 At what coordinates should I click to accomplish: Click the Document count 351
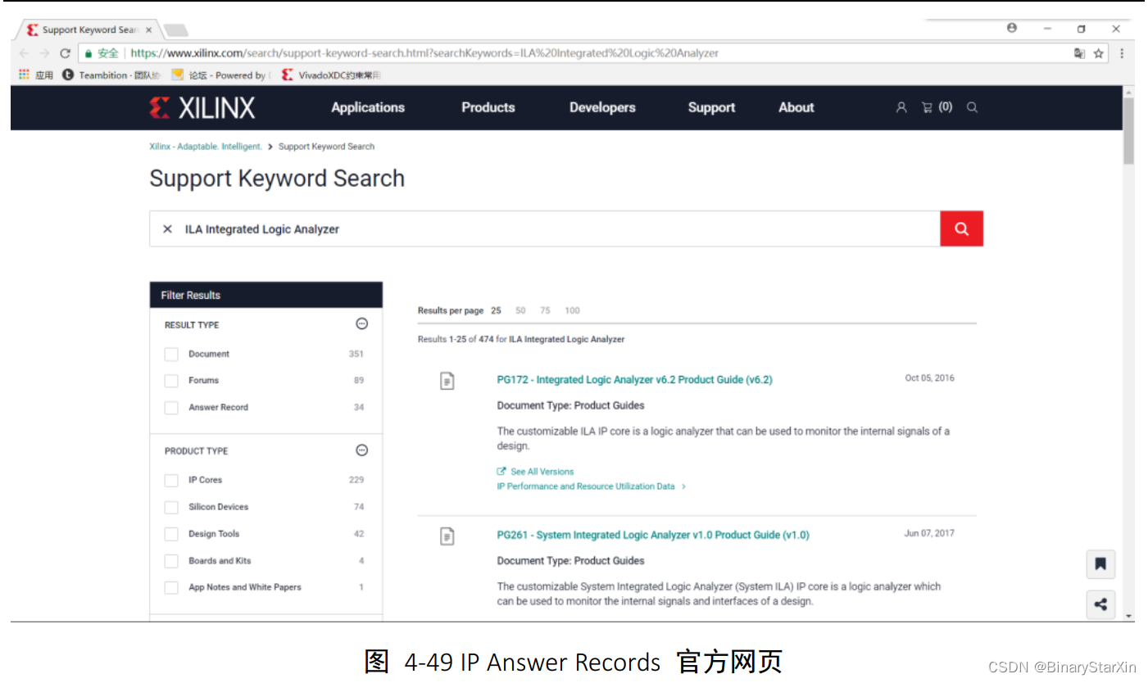point(356,355)
